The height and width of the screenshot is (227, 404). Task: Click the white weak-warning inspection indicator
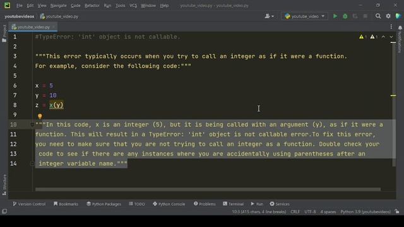pyautogui.click(x=374, y=37)
